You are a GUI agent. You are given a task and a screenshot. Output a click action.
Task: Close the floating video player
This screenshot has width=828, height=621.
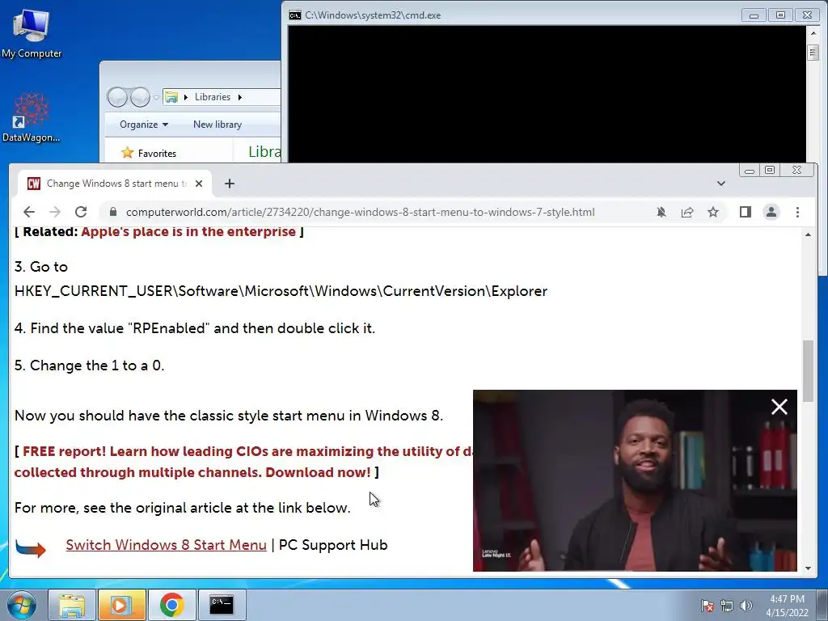click(x=779, y=407)
